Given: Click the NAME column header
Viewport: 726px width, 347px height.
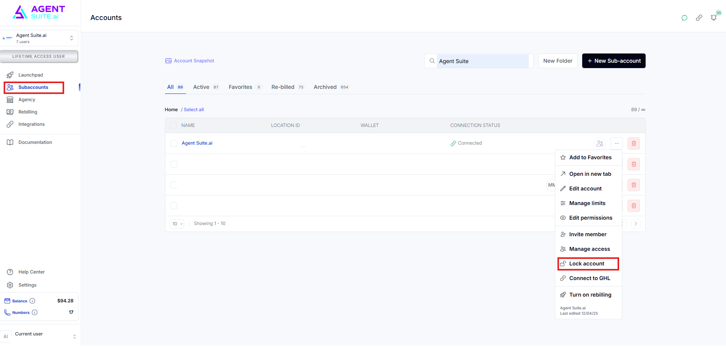Looking at the screenshot, I should (188, 125).
